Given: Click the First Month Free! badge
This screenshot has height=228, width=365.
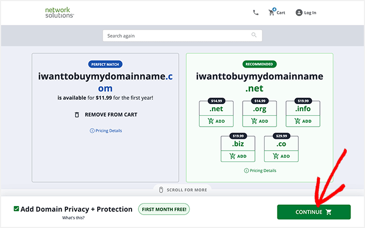Looking at the screenshot, I should click(164, 209).
